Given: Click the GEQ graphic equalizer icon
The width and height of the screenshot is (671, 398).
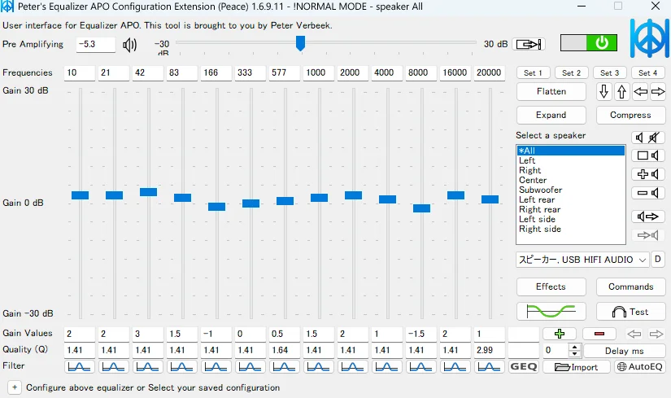Looking at the screenshot, I should 523,367.
